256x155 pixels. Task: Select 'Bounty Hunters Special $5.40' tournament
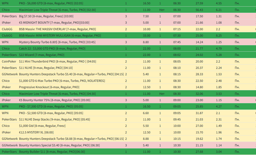pos(59,145)
